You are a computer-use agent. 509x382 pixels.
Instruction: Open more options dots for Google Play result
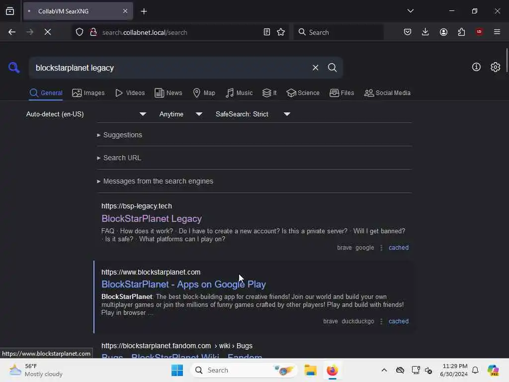point(381,321)
